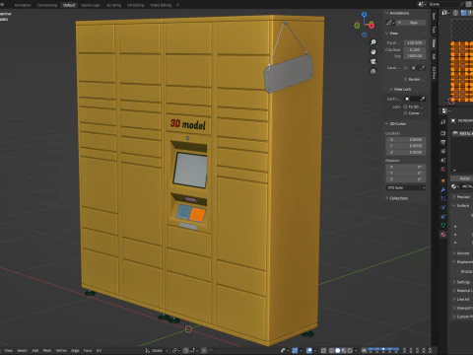Click the zoom magnifier icon in viewport
Image resolution: width=473 pixels, height=355 pixels.
pyautogui.click(x=373, y=42)
